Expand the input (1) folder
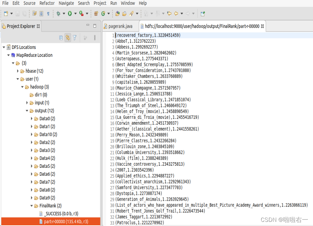Screen dimensions: 313x226 click(27, 103)
